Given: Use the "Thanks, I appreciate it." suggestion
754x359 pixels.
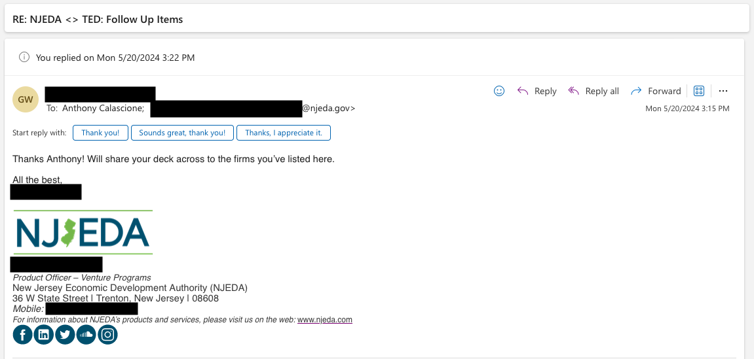Looking at the screenshot, I should 284,133.
